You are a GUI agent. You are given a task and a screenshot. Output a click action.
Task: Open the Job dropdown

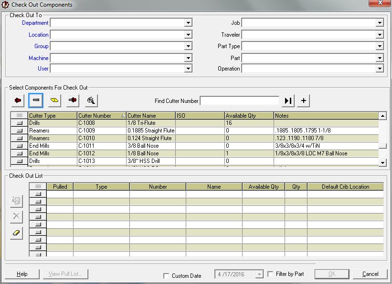pos(380,23)
